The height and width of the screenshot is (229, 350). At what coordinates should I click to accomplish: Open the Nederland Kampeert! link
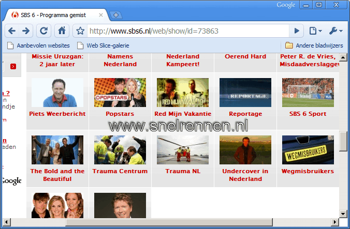point(183,60)
